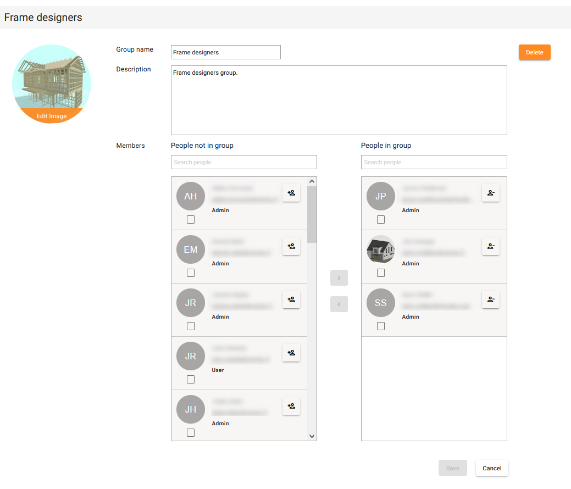571x489 pixels.
Task: Click left chevron to move people out
Action: (x=339, y=304)
